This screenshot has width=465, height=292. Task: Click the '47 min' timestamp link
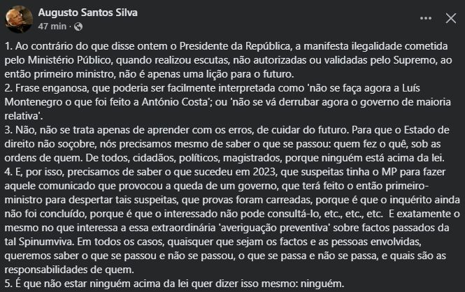click(52, 27)
